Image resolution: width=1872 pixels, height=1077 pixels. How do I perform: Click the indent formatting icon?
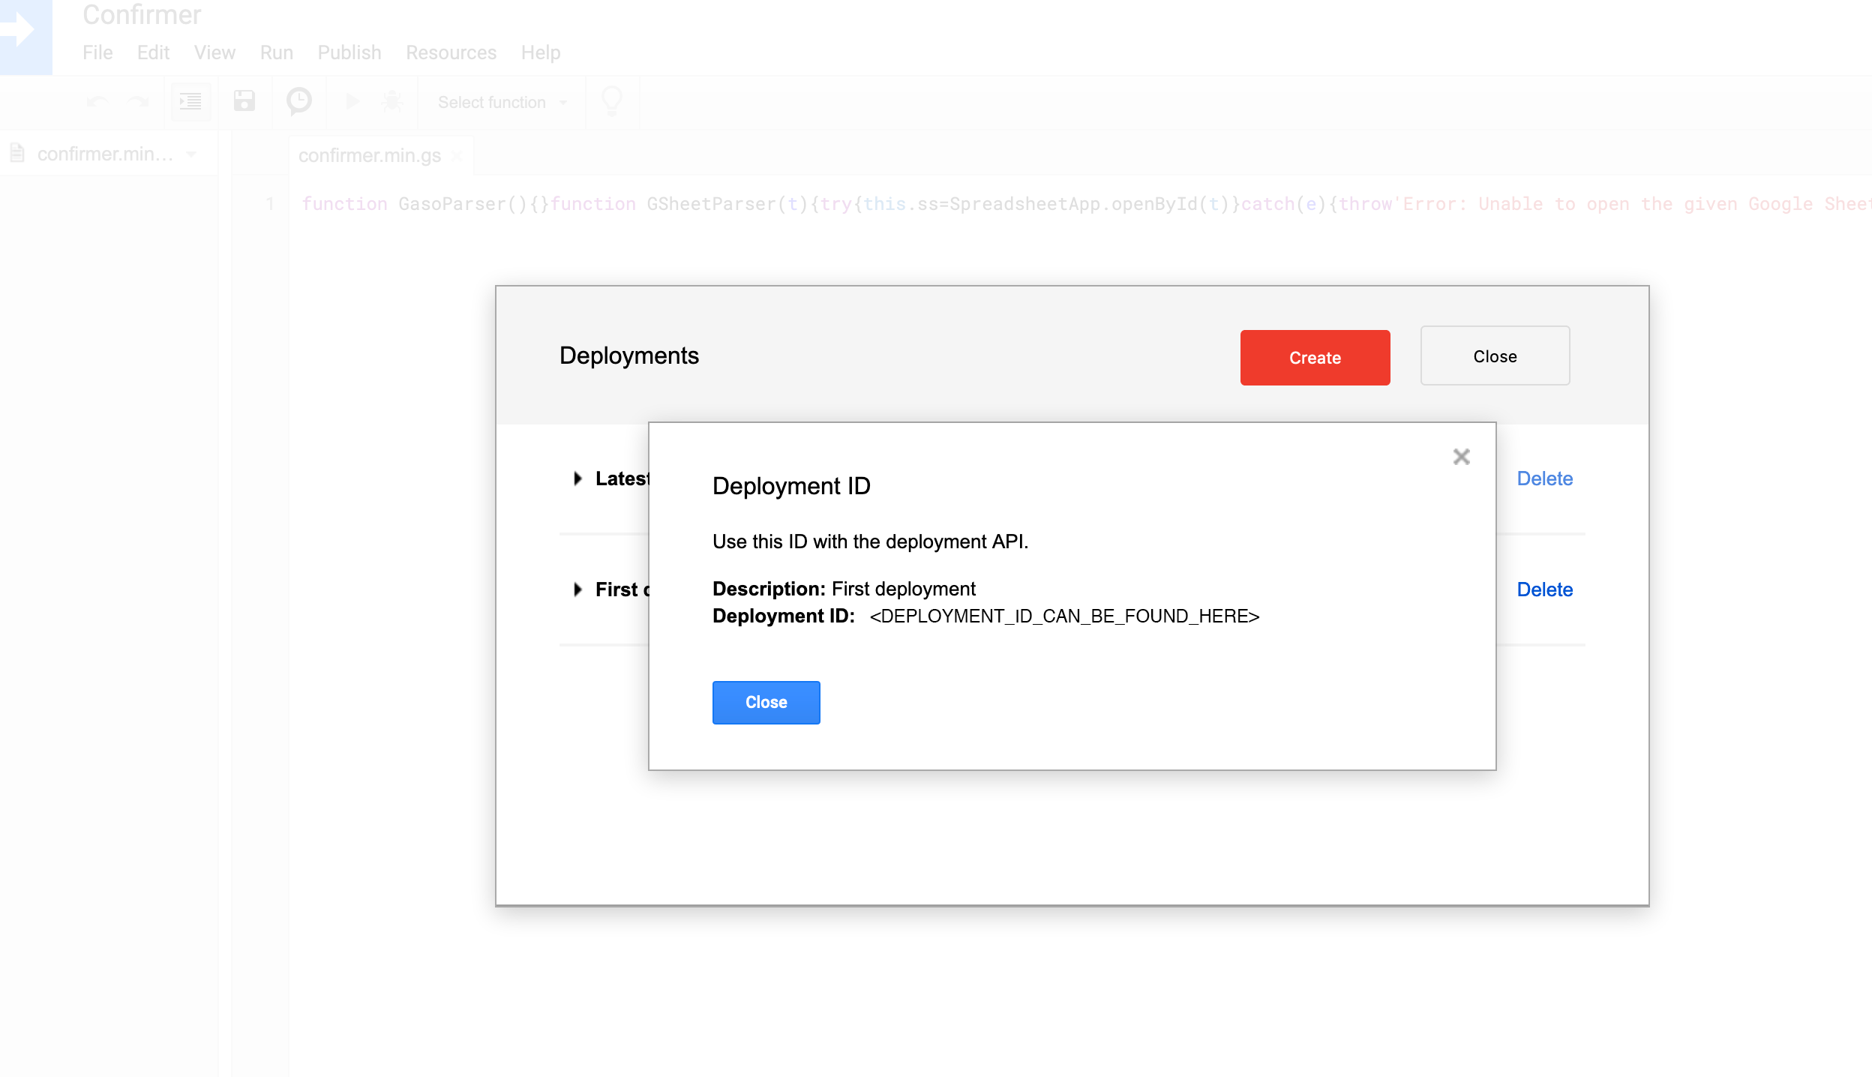[x=190, y=102]
